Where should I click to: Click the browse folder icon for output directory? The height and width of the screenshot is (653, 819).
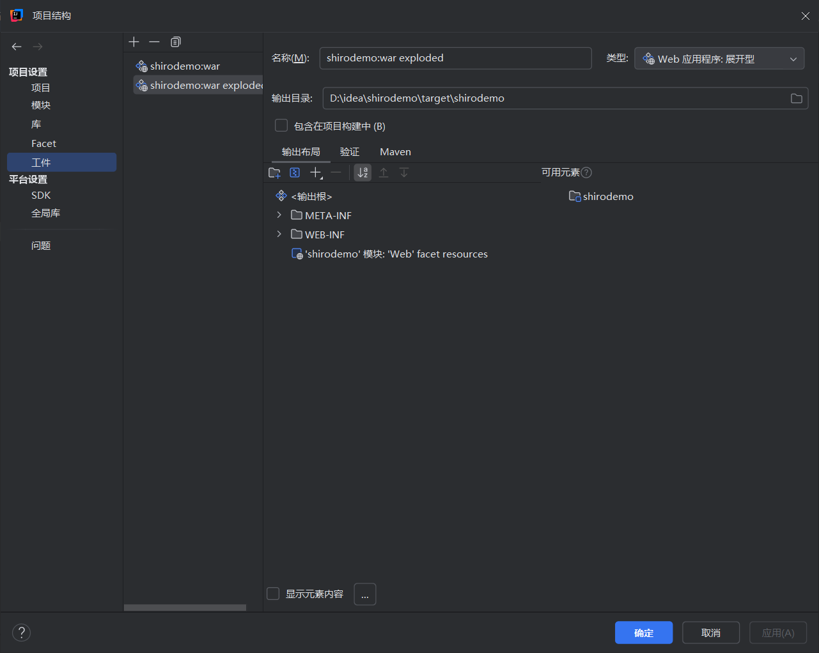[x=796, y=98]
